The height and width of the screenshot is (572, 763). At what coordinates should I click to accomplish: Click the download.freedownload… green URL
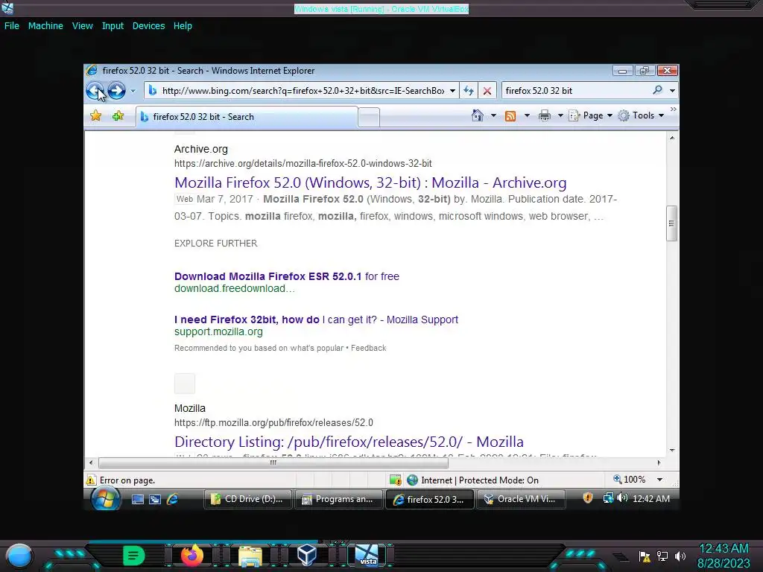pos(235,288)
